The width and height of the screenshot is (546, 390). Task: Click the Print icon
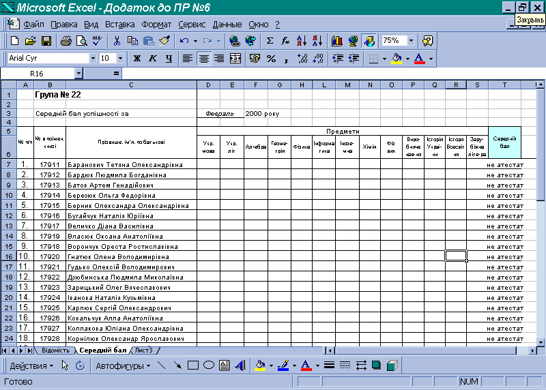pyautogui.click(x=66, y=41)
